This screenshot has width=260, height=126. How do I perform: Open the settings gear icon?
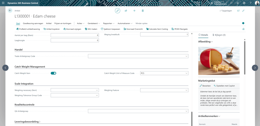point(244,3)
